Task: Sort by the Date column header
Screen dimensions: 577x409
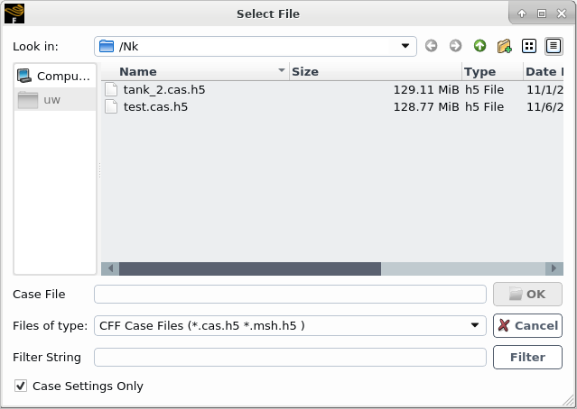Action: click(x=544, y=71)
